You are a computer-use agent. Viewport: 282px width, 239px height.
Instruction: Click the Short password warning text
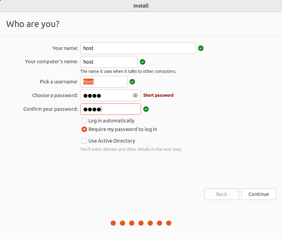click(158, 95)
